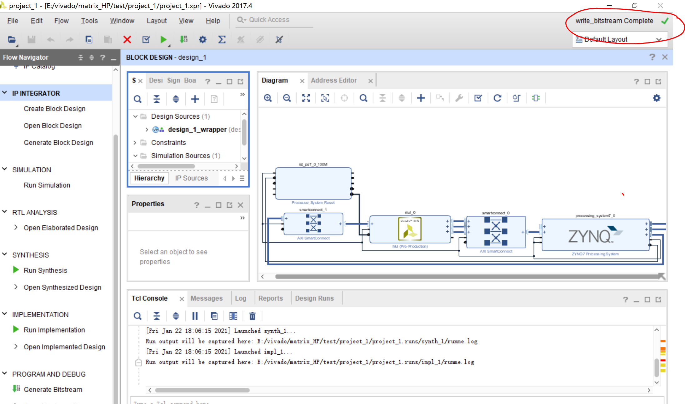Click Run Simulation

(x=47, y=185)
